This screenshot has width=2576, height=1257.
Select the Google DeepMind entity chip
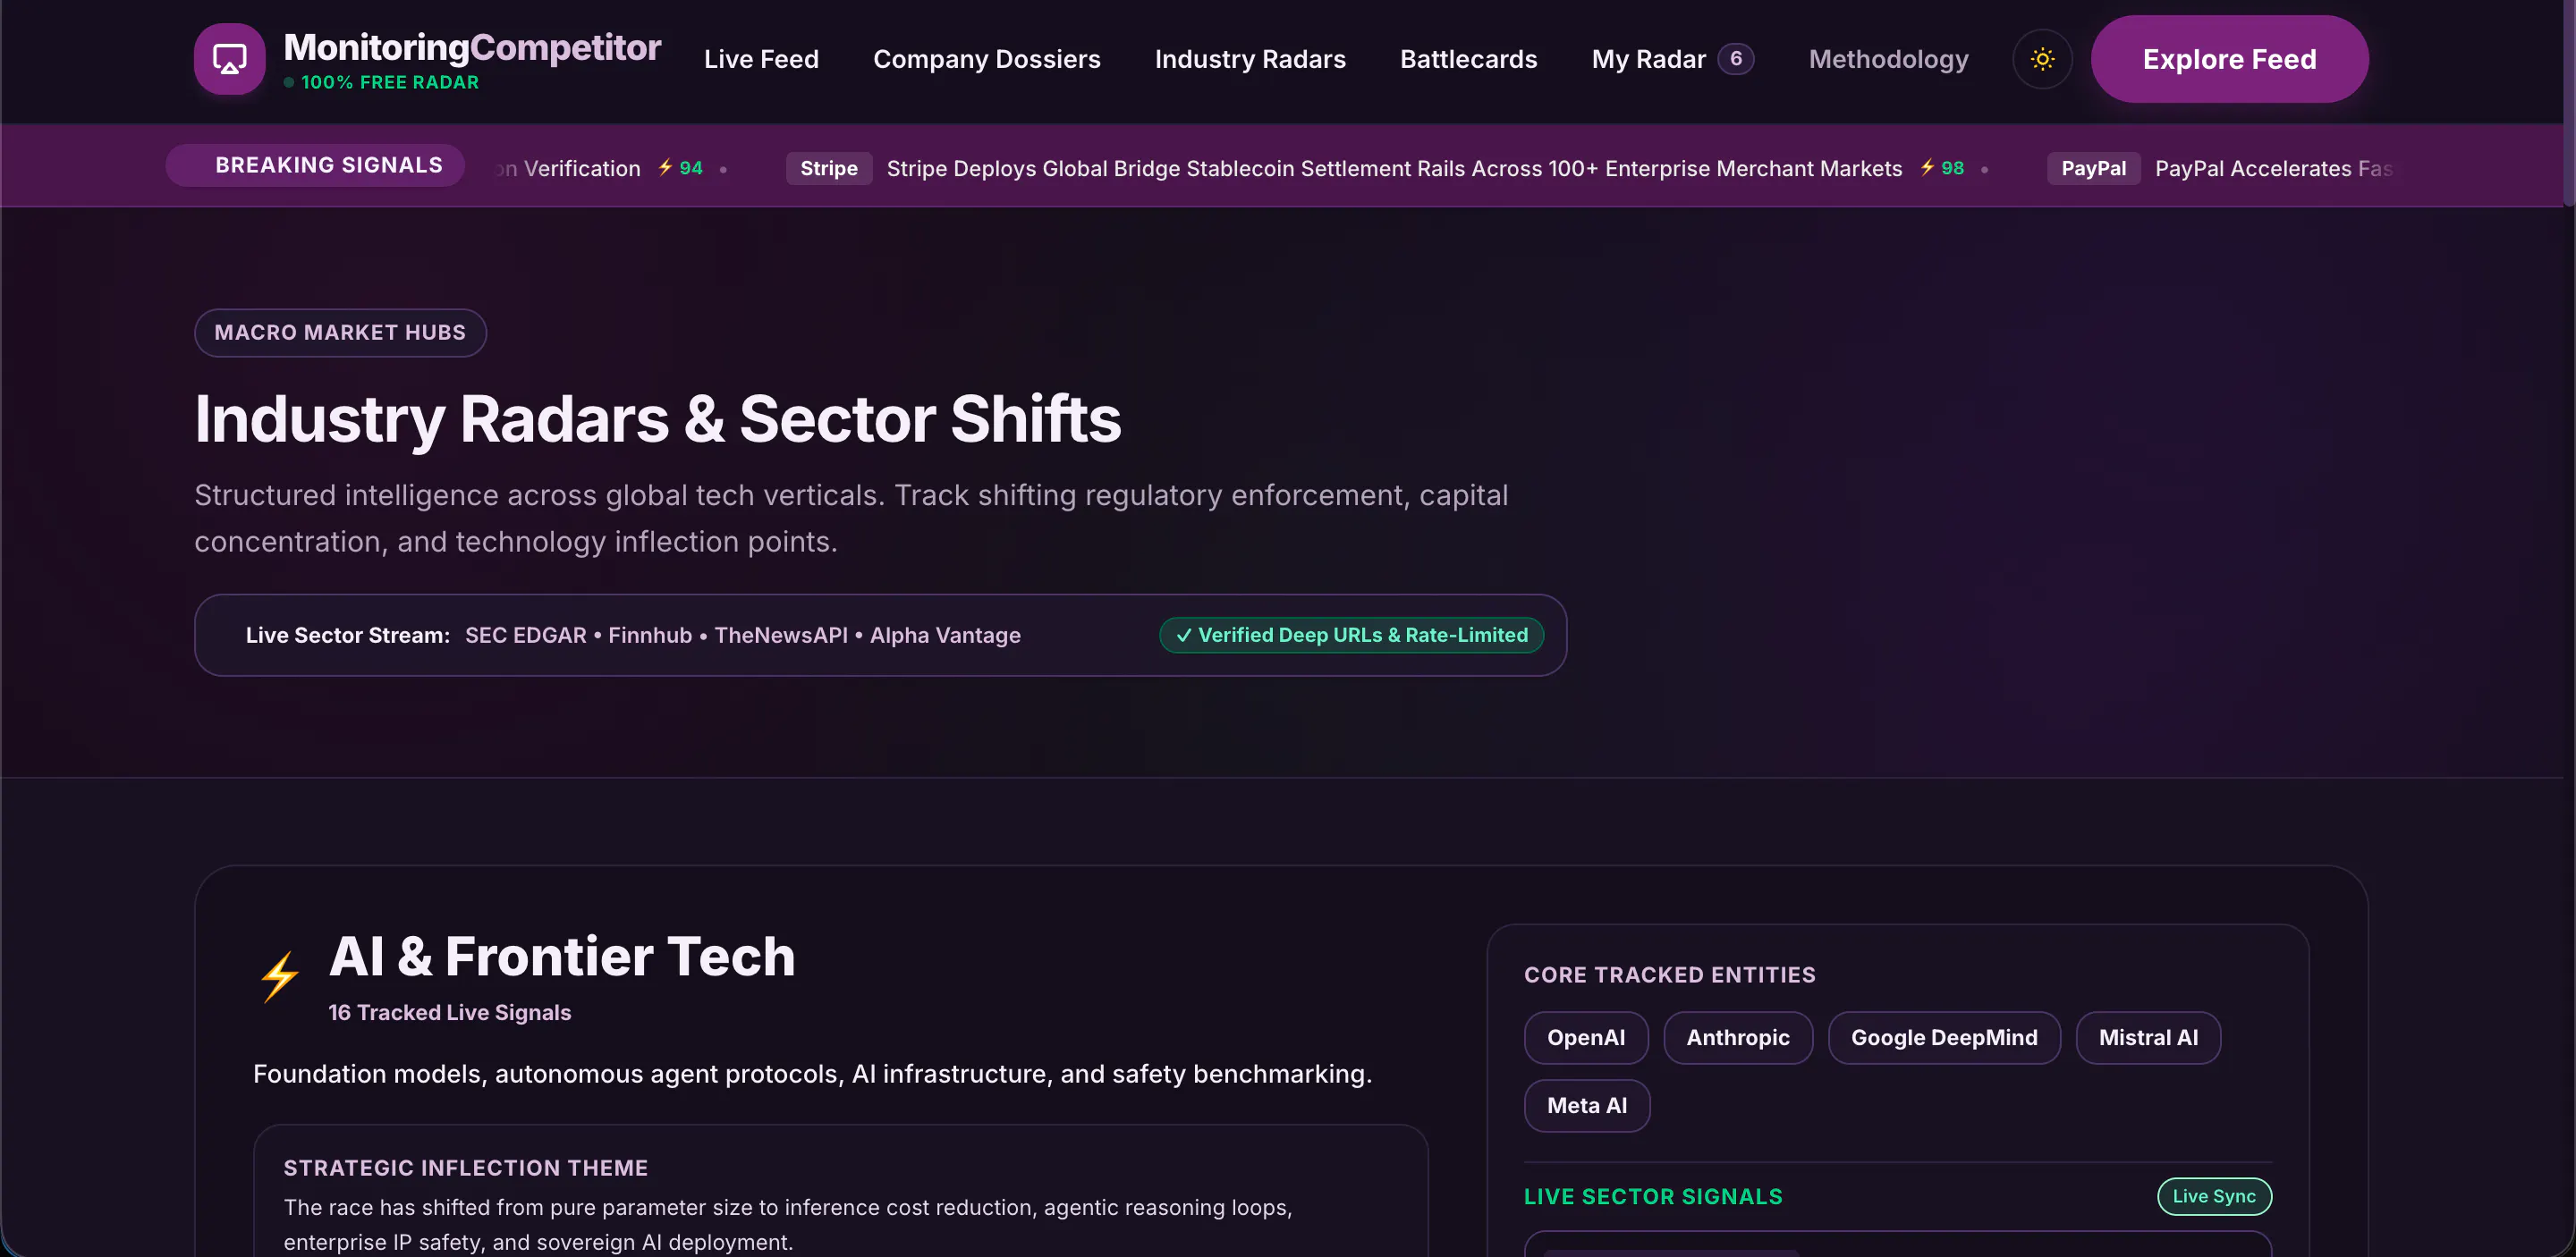[1943, 1037]
